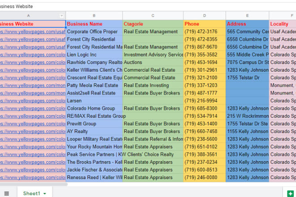Open yellowpages link in Renessa Reed row
Screen dimensions: 296x197
click(33, 178)
